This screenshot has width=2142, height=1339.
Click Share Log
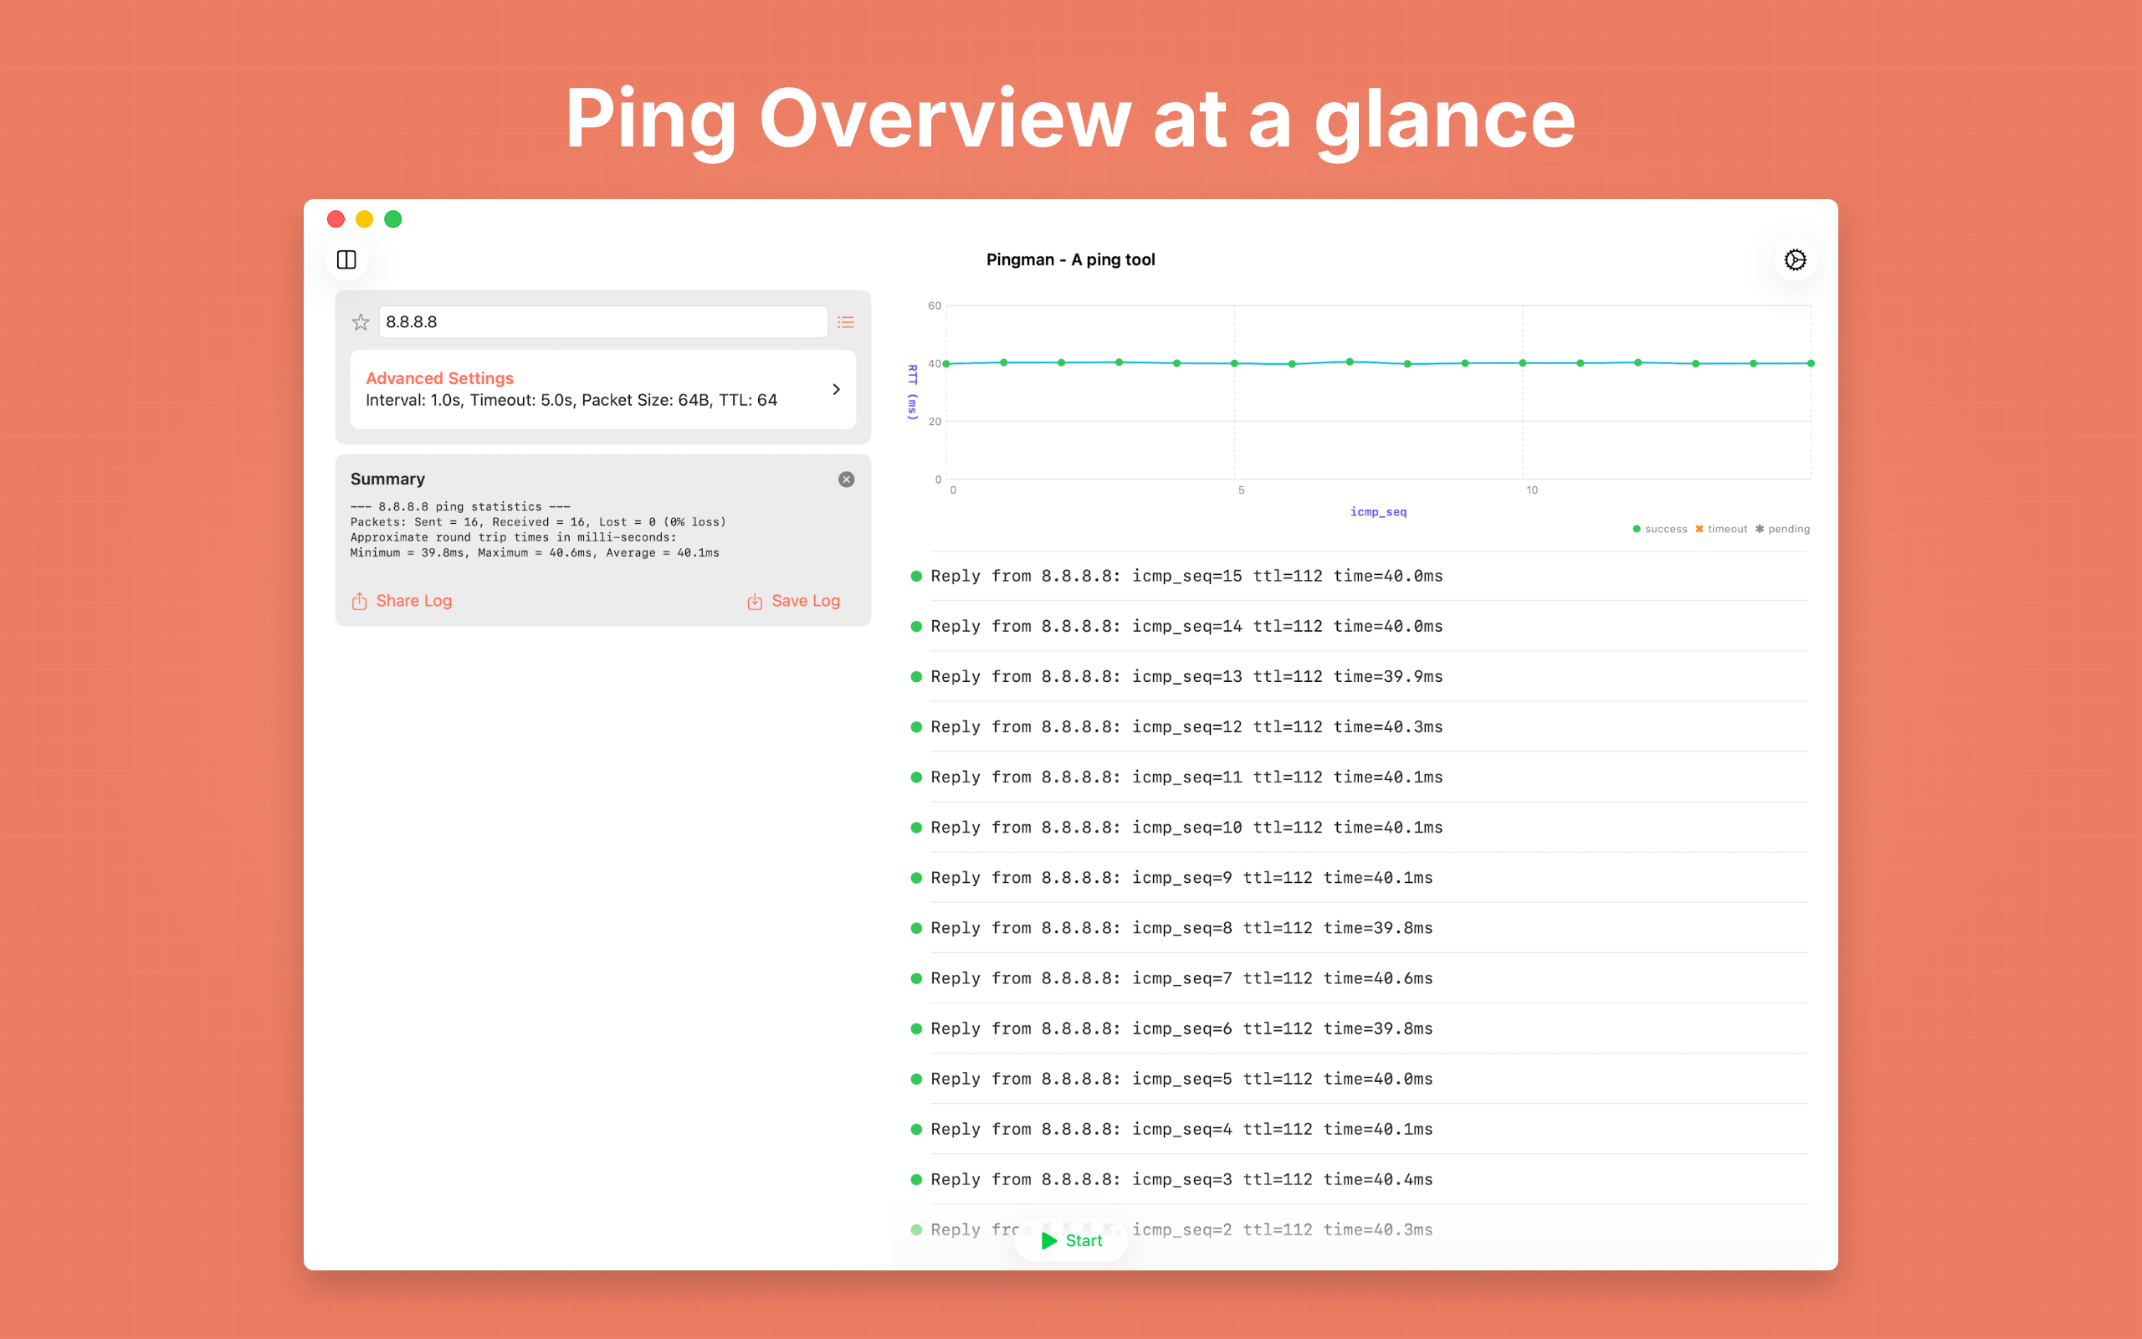[x=402, y=602]
